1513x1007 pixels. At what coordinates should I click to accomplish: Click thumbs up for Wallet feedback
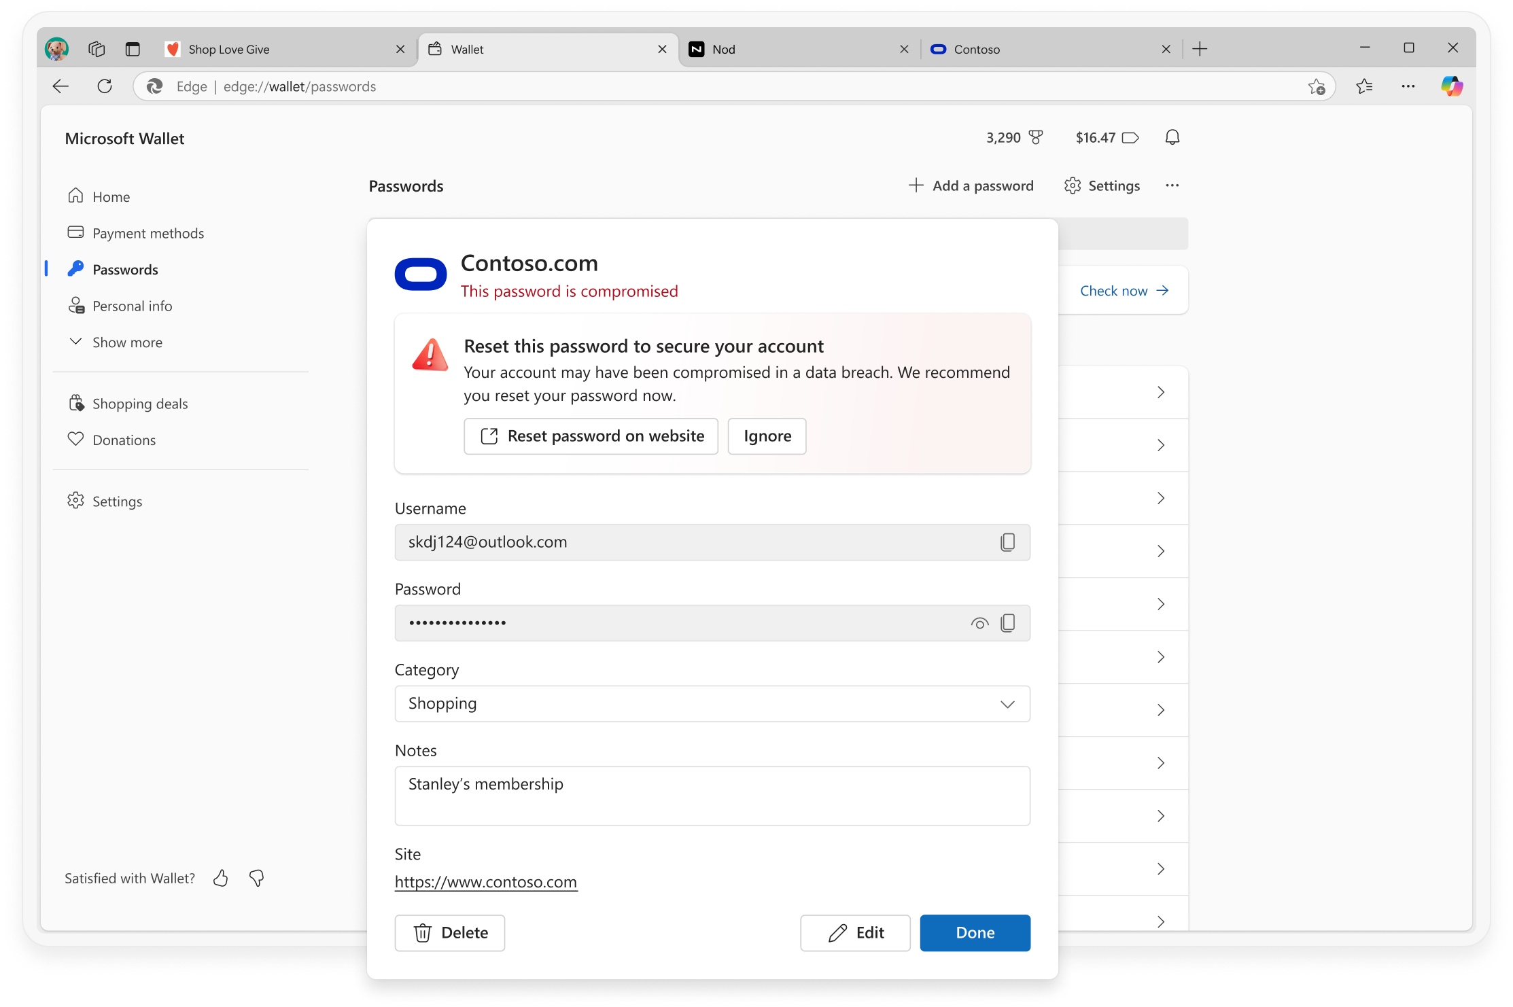pos(220,879)
